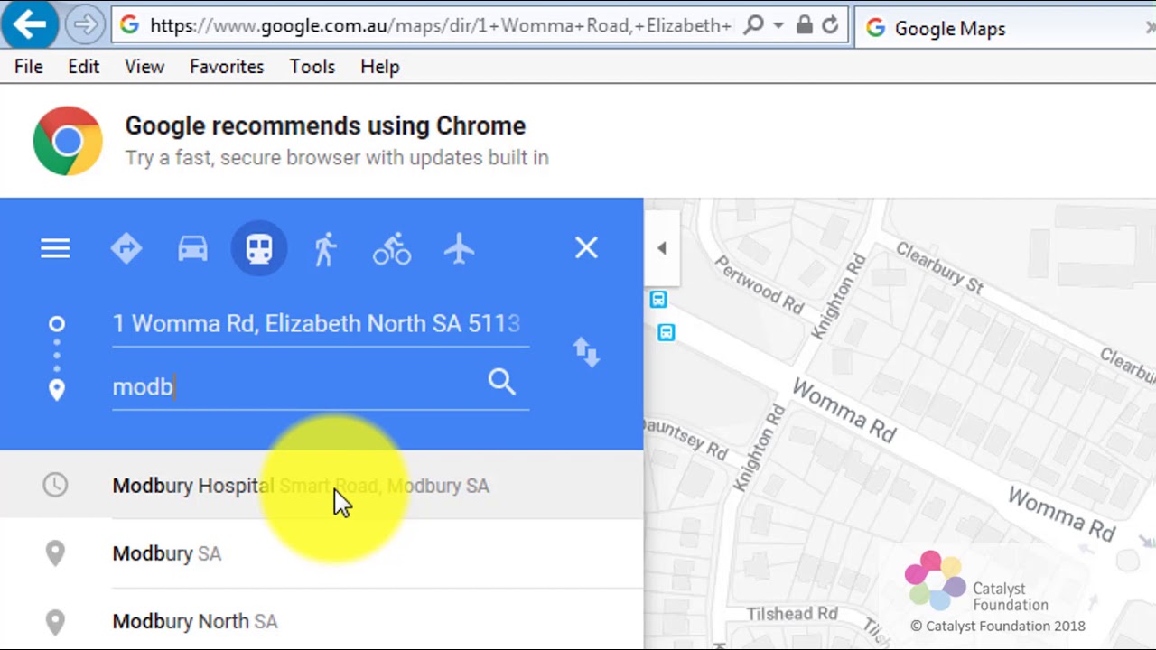This screenshot has height=650, width=1156.
Task: Open the Favorites menu
Action: 227,67
